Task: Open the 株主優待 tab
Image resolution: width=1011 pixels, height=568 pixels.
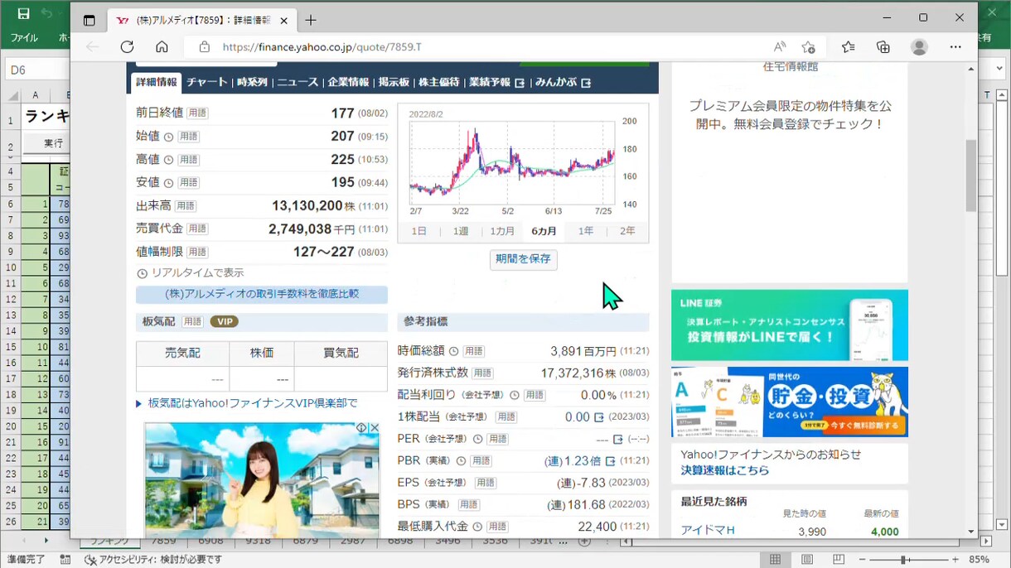Action: pos(438,83)
